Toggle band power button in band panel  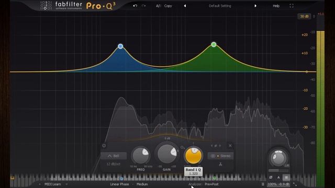[x=104, y=146]
